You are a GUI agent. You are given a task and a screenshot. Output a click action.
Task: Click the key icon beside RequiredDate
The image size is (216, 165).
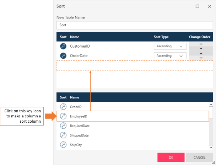pyautogui.click(x=63, y=126)
